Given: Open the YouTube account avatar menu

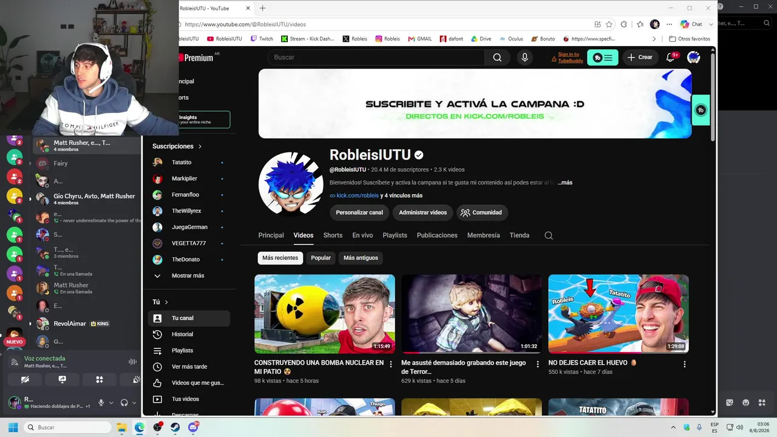Looking at the screenshot, I should (693, 57).
